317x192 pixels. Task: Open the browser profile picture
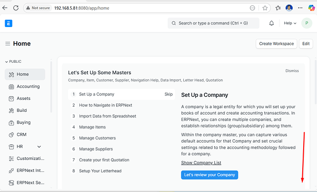289,8
